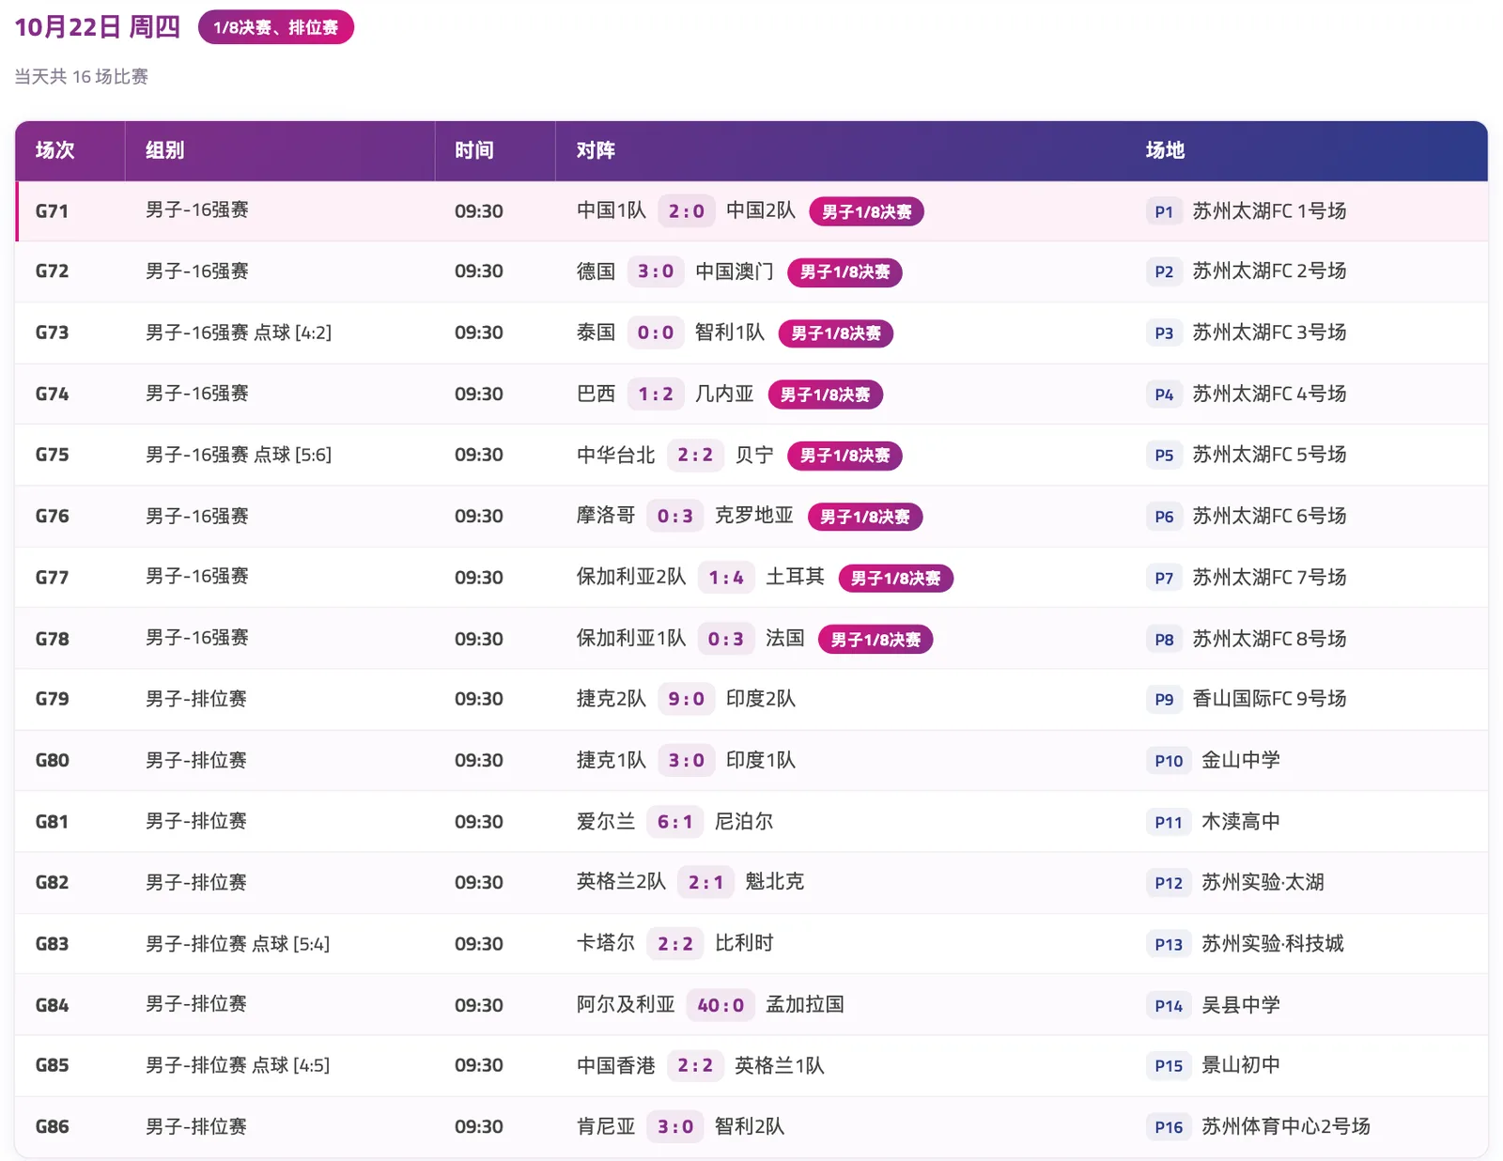1503x1161 pixels.
Task: Click team name 克罗地亚
Action: (x=753, y=516)
